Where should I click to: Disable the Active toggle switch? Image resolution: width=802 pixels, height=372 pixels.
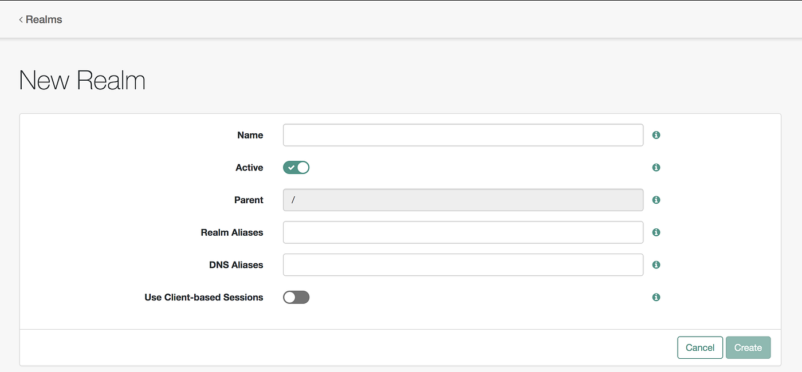click(x=296, y=168)
